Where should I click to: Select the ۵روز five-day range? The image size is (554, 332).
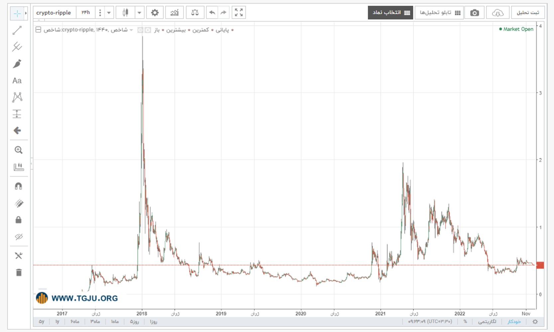[x=134, y=321]
